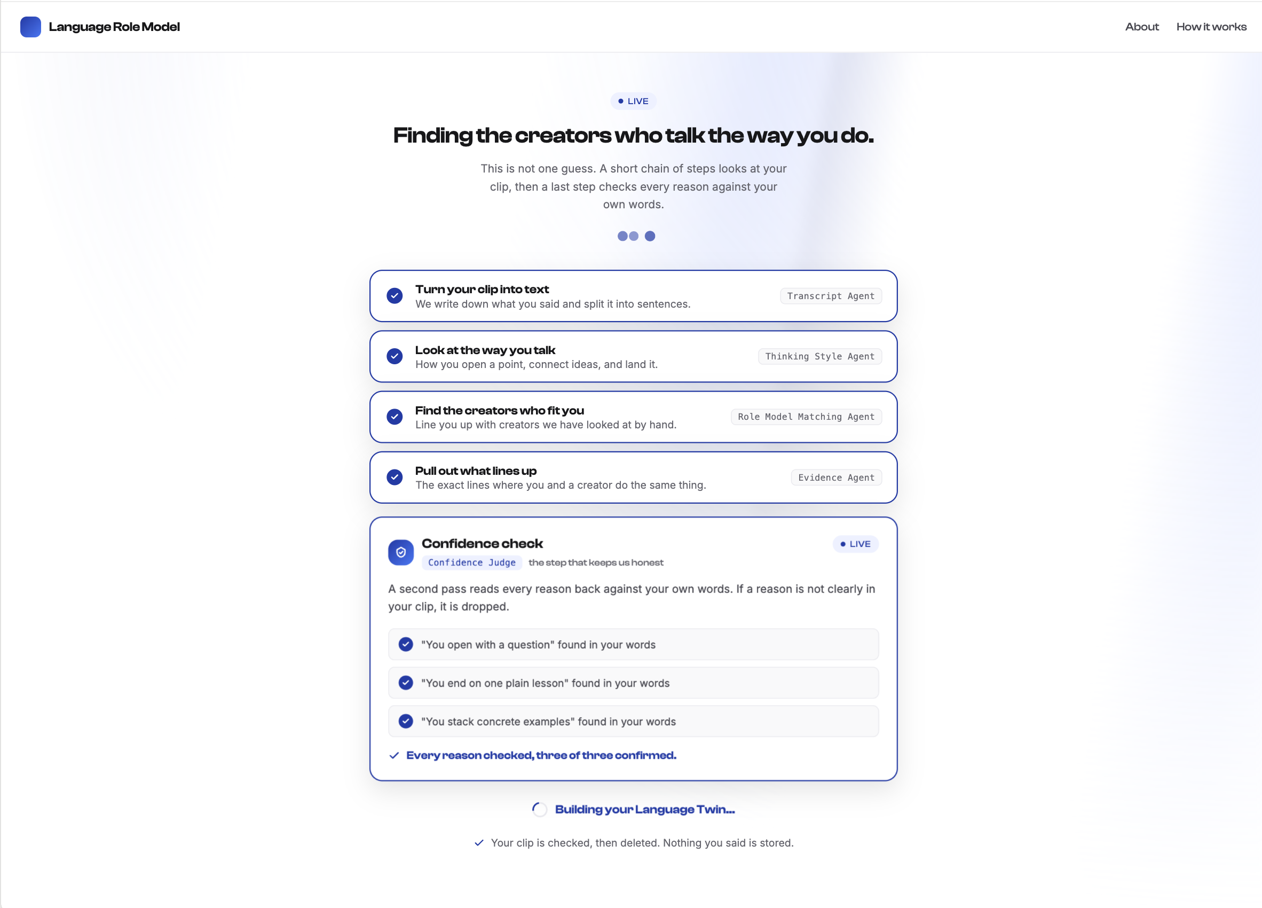Click the small check beside Your clip is checked

478,843
